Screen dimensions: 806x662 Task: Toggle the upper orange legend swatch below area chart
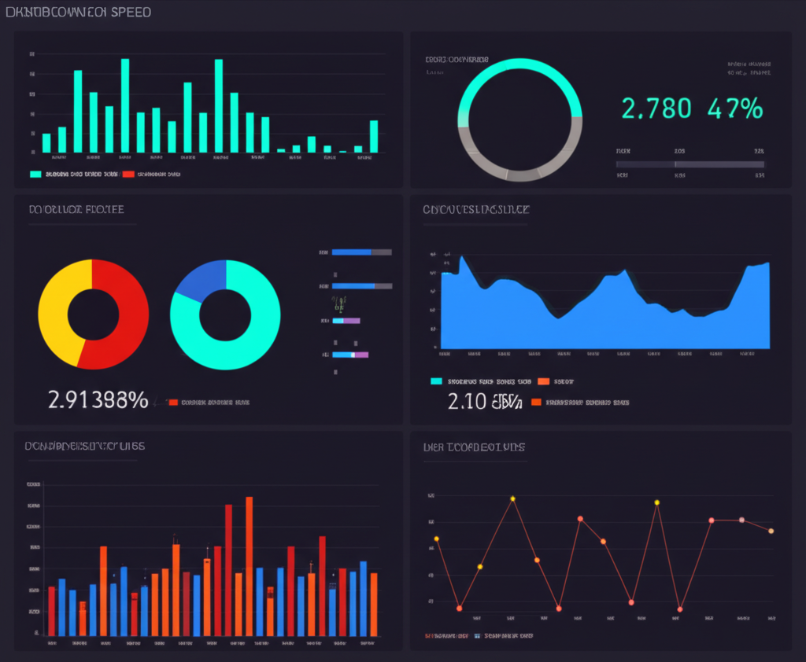tap(542, 381)
